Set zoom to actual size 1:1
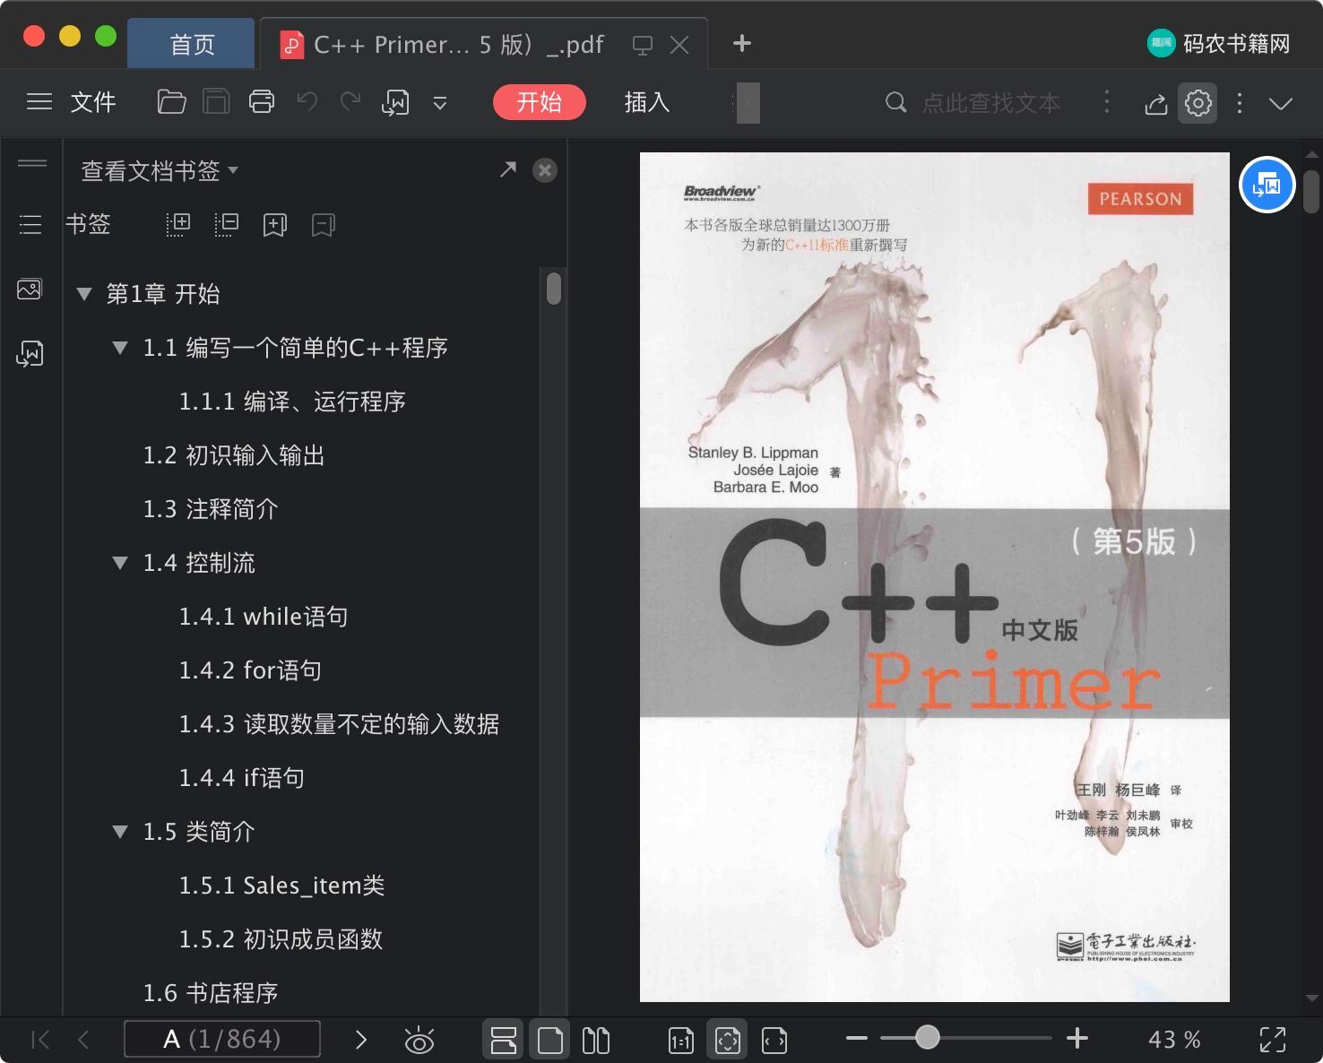This screenshot has width=1323, height=1063. click(x=681, y=1040)
